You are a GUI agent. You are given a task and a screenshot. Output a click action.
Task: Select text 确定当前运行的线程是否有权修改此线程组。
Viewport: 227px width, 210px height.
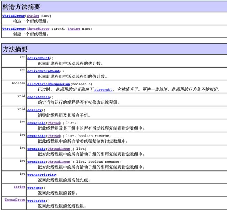[x=79, y=102]
